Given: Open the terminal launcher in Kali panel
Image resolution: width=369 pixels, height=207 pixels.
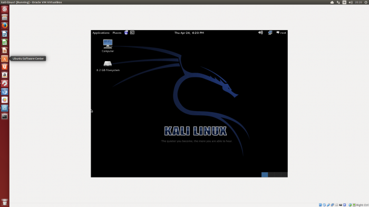Looking at the screenshot, I should tap(132, 33).
